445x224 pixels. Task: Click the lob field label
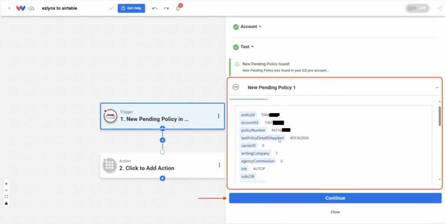tap(244, 169)
